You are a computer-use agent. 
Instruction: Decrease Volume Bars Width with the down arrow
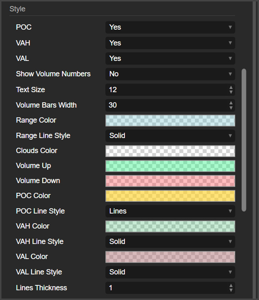tap(231, 107)
